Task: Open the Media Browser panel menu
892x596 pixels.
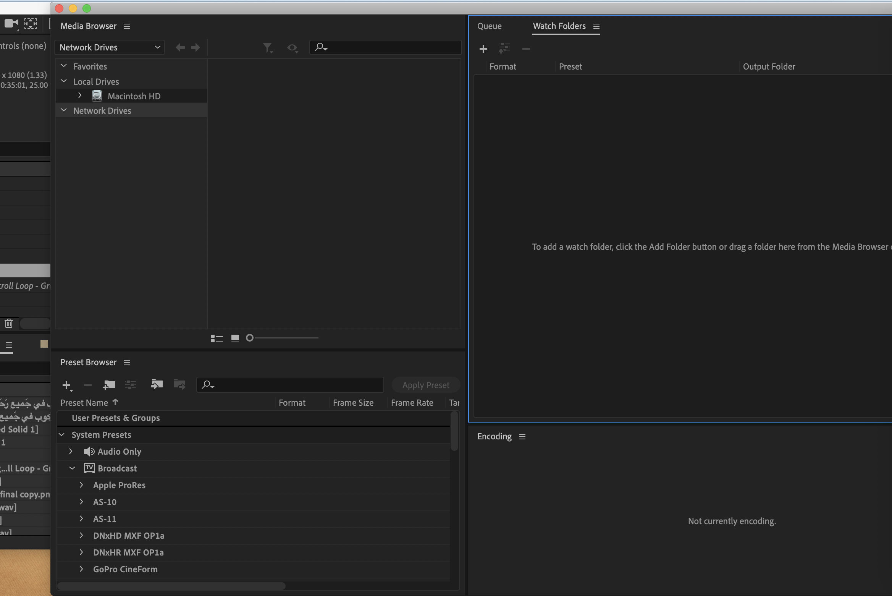Action: pos(127,26)
